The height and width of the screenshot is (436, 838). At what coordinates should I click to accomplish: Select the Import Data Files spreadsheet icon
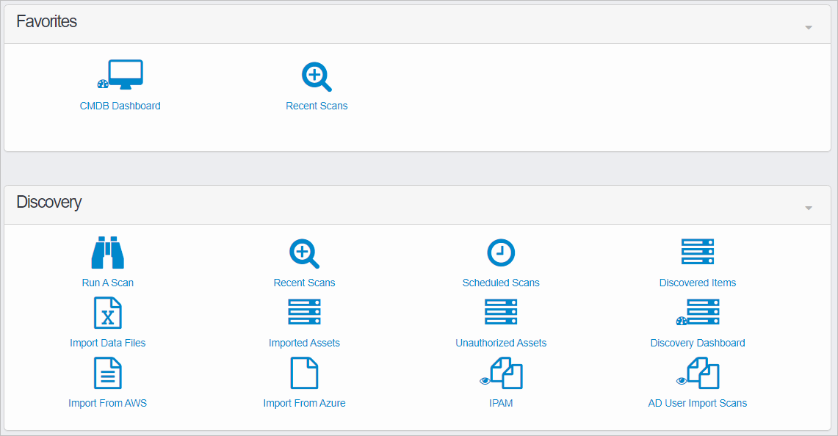(107, 312)
